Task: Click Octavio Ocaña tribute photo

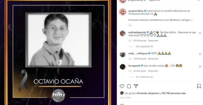Action: coord(58,40)
